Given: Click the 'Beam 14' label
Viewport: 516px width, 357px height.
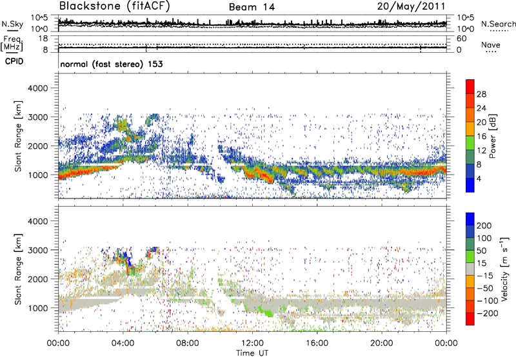Looking at the screenshot, I should [252, 7].
